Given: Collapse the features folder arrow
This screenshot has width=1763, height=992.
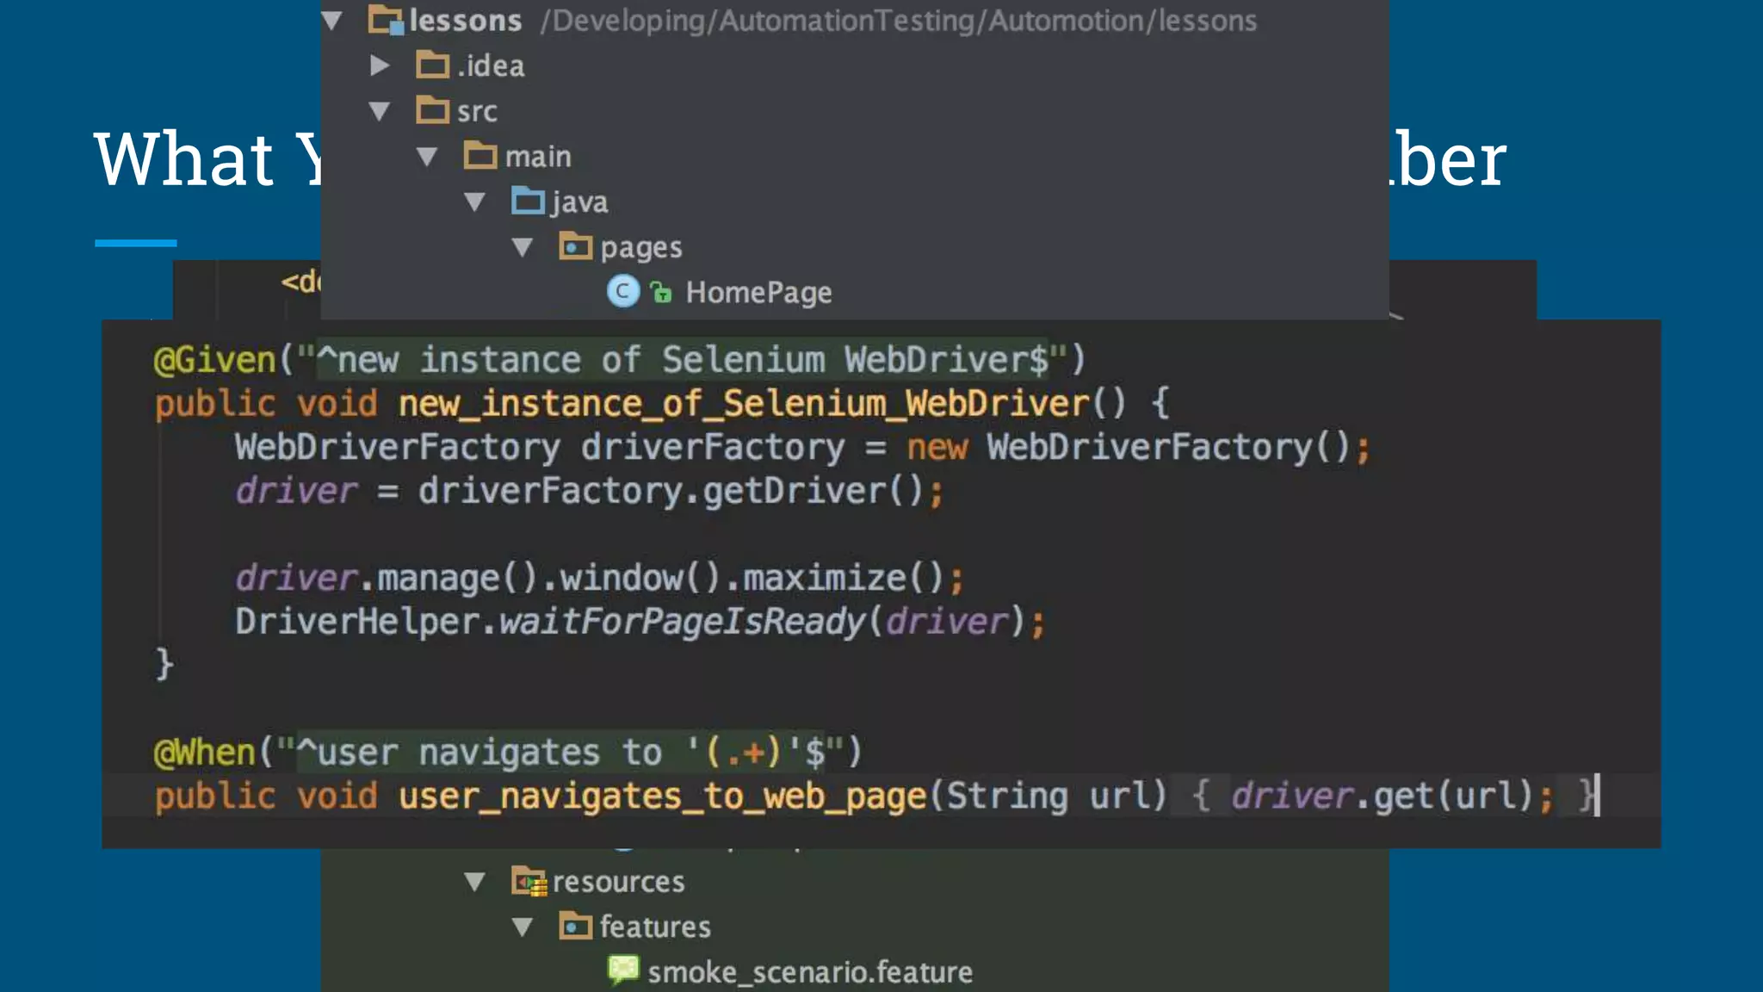Looking at the screenshot, I should [523, 927].
